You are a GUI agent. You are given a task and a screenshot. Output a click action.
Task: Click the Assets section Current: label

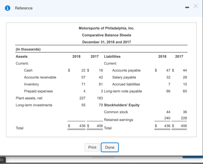click(22, 64)
